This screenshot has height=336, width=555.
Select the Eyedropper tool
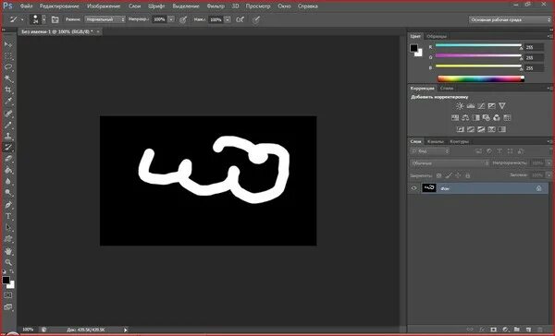click(7, 101)
